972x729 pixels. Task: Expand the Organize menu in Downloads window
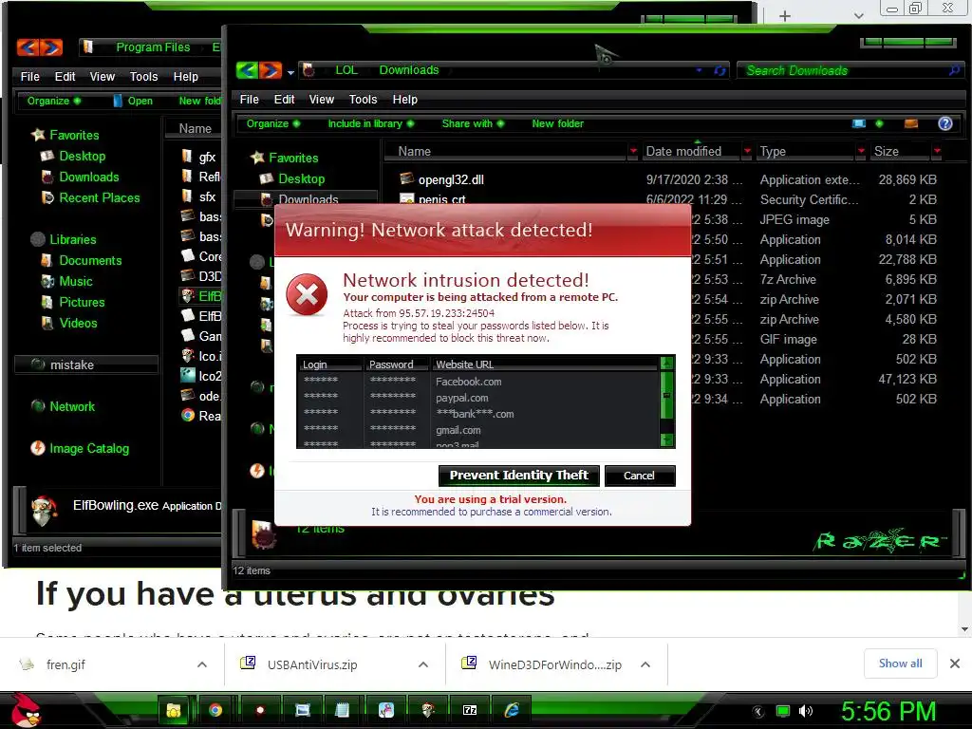pos(273,123)
